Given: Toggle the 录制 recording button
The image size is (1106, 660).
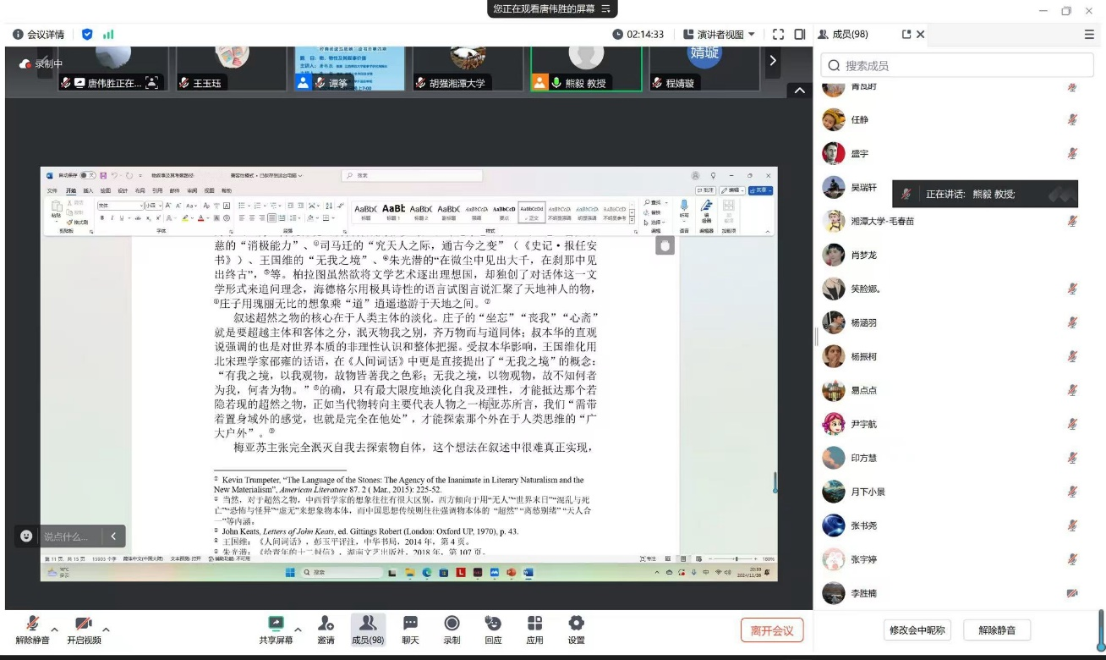Looking at the screenshot, I should tap(452, 630).
